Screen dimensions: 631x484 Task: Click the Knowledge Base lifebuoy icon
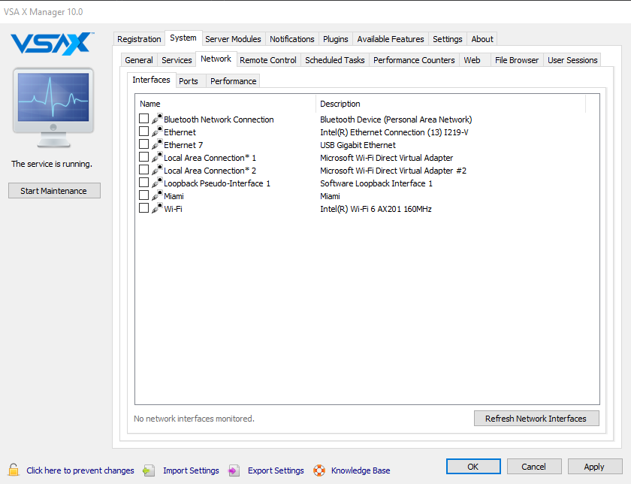click(x=319, y=470)
